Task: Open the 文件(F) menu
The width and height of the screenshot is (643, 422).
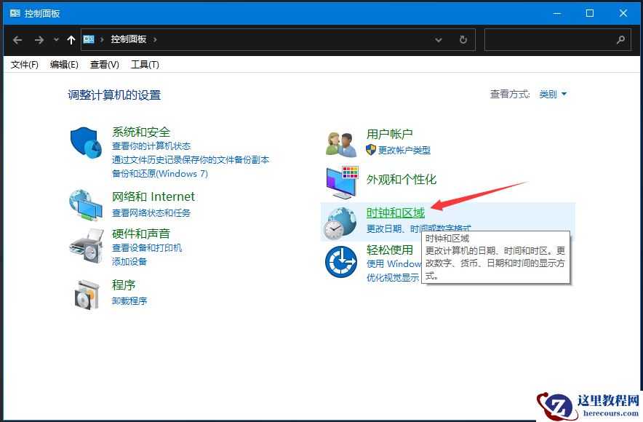Action: coord(24,64)
